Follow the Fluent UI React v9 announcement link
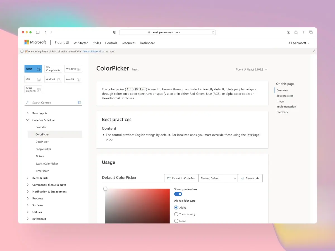Viewport: 335px width, 251px height. [92, 51]
